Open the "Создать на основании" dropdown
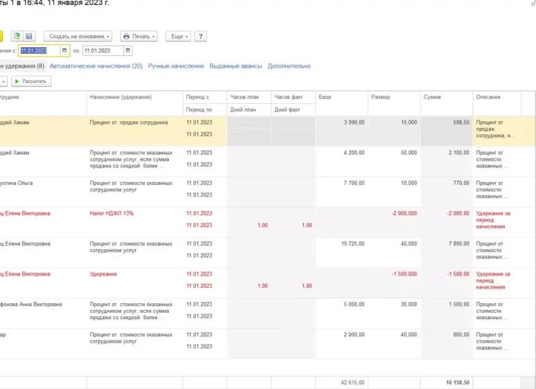 pos(78,36)
